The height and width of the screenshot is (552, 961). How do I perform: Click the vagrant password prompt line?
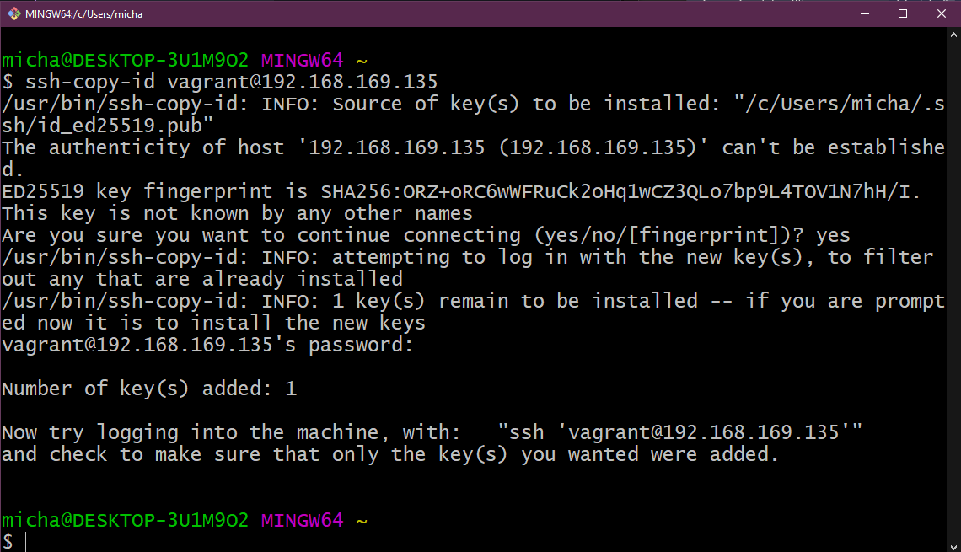coord(207,345)
